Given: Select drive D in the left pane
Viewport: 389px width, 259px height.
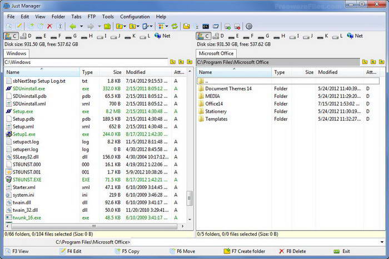Looking at the screenshot, I should point(26,36).
